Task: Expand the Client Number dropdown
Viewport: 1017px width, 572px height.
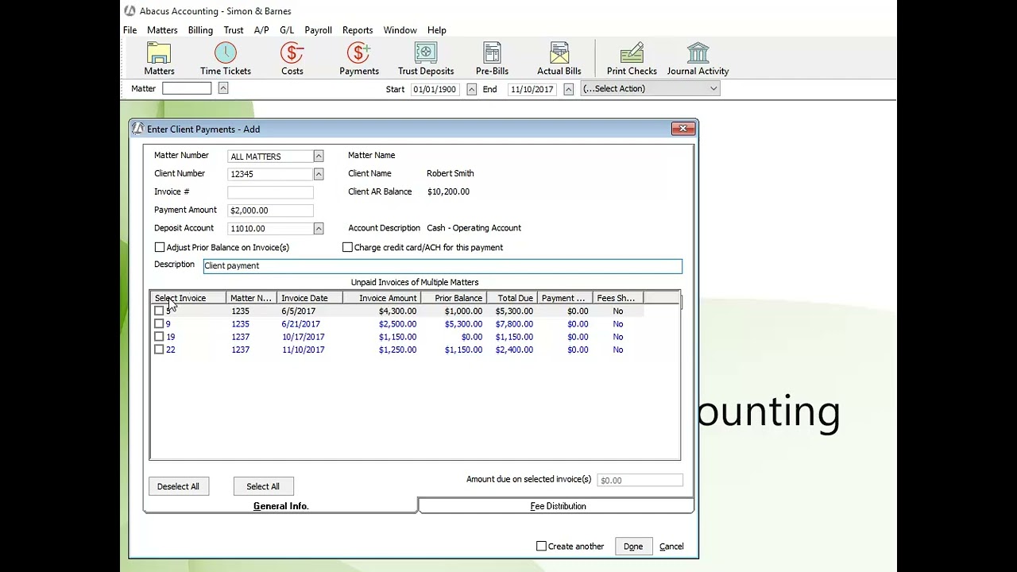Action: 318,174
